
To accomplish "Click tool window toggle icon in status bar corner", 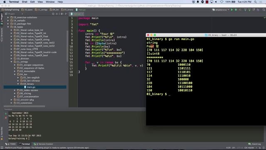I will coord(2,148).
